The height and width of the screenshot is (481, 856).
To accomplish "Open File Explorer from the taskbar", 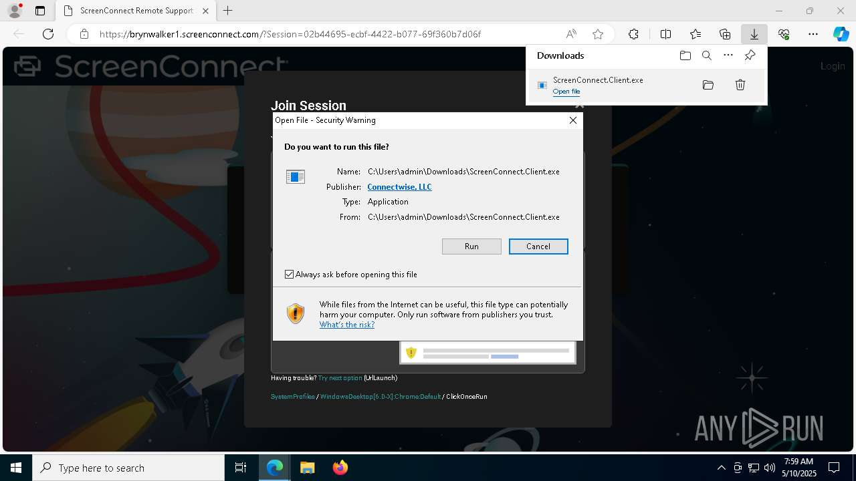I will (x=307, y=468).
